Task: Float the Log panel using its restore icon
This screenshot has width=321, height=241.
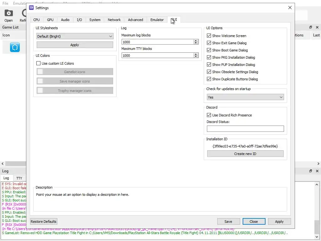Action: [x=311, y=171]
